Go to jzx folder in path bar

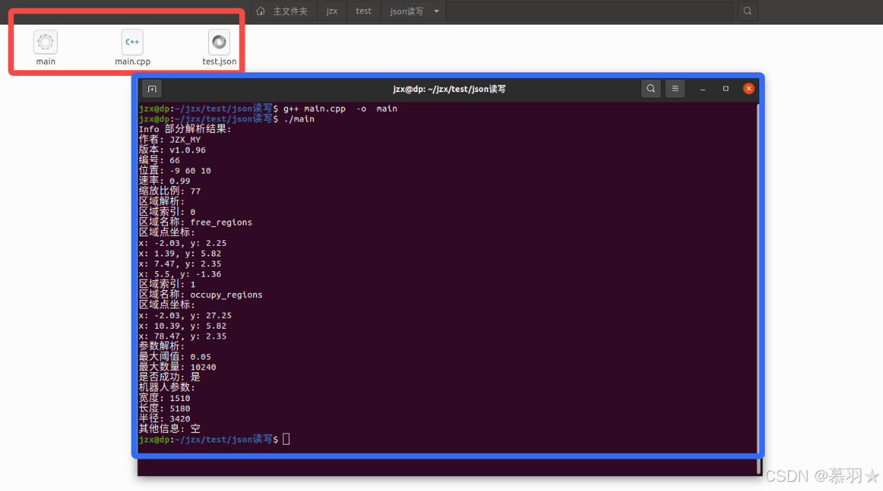[x=332, y=11]
